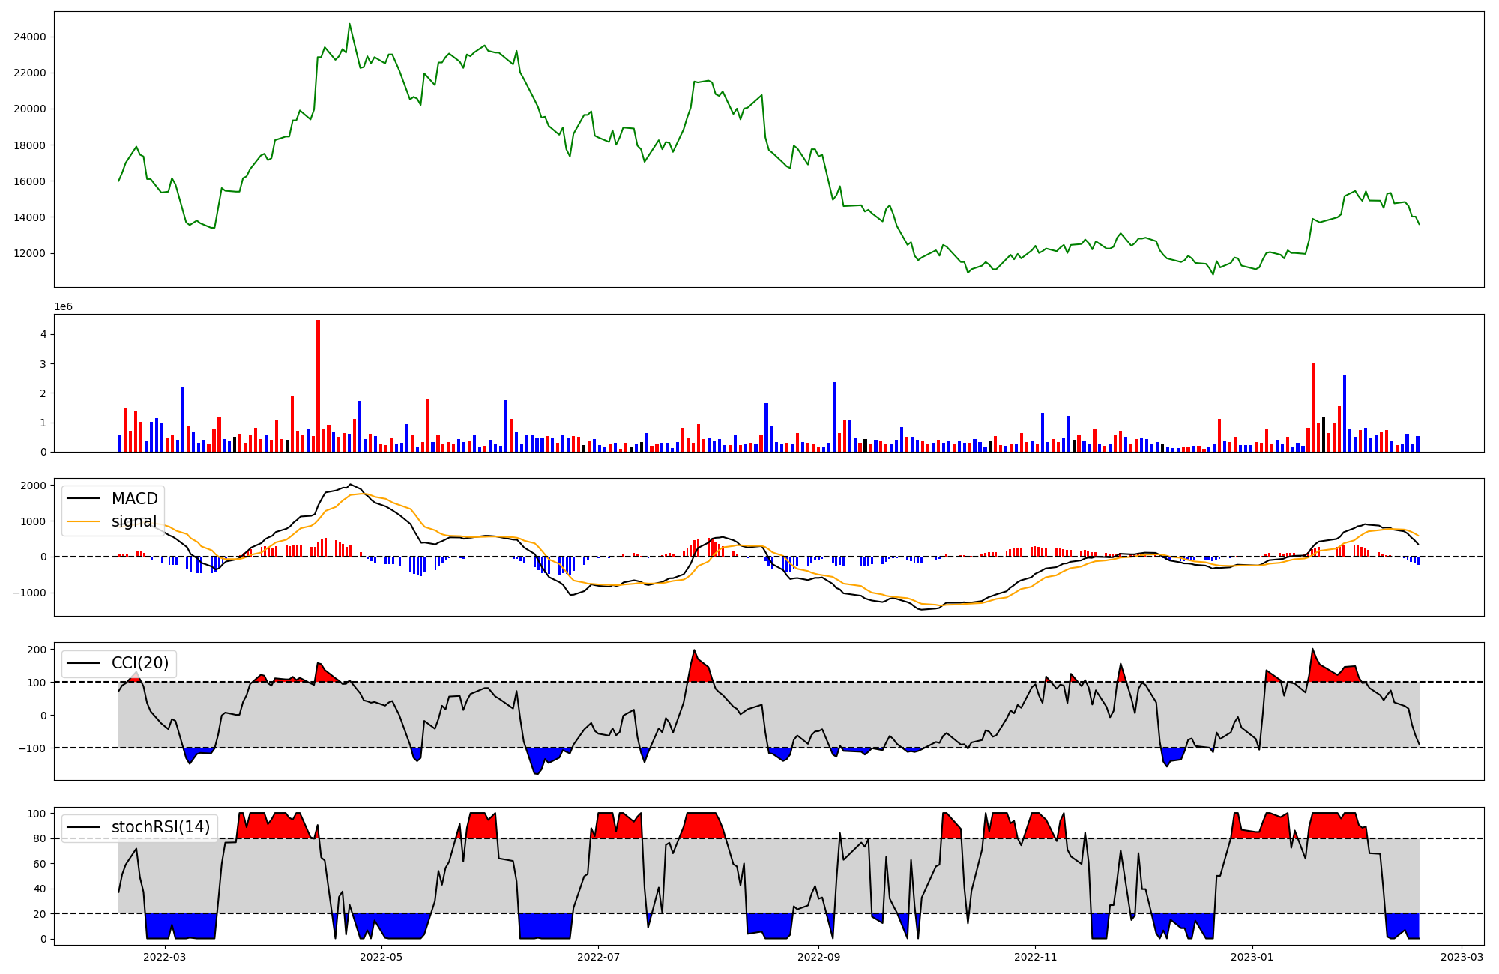
Task: Click the 80 label on the stochRSI axis
Action: [39, 838]
